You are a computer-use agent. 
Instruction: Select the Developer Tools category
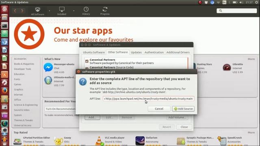[23, 69]
